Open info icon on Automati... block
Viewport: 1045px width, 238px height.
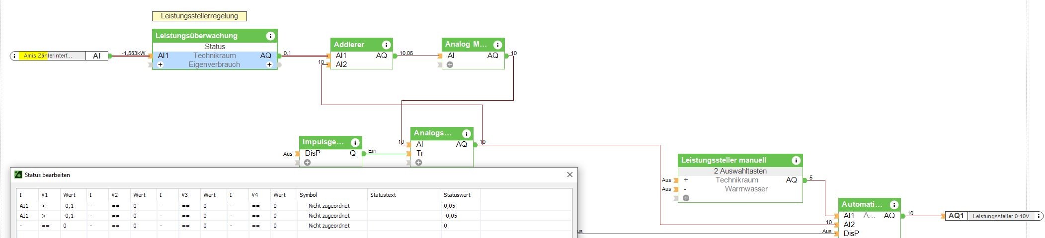pyautogui.click(x=893, y=205)
